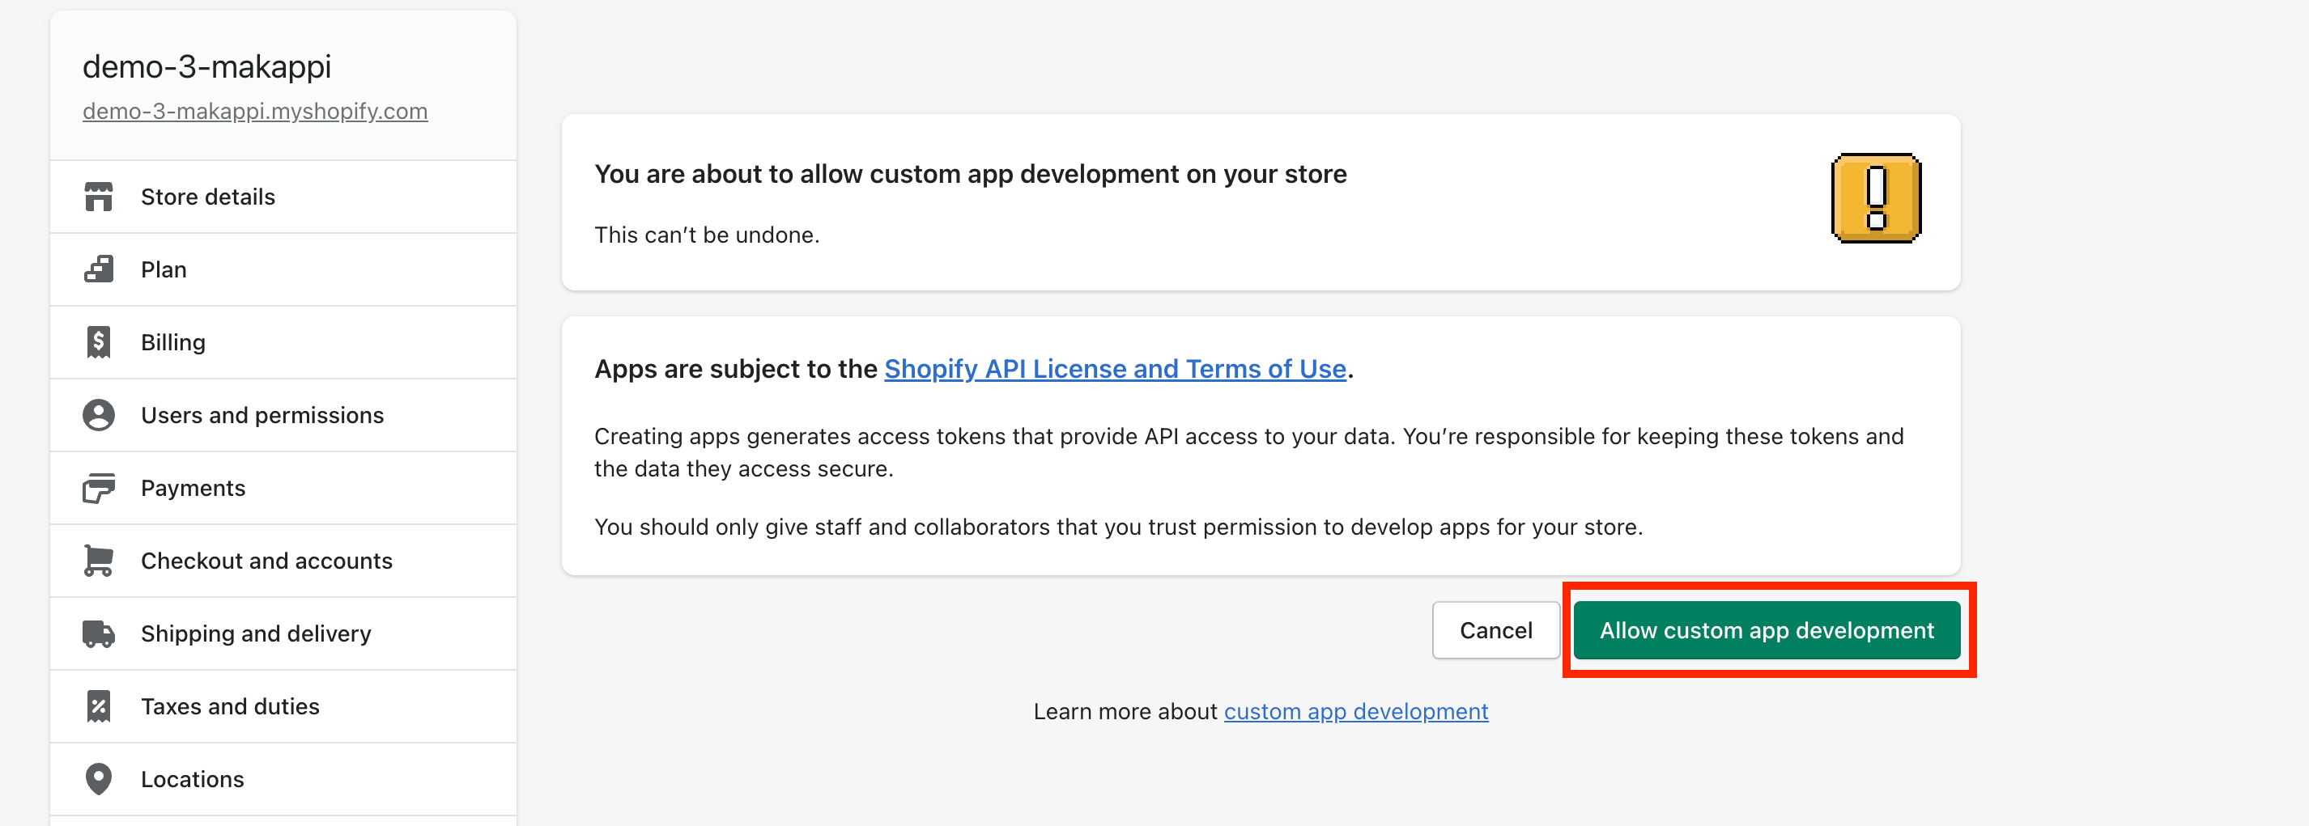
Task: Click the Users and permissions avatar icon
Action: coord(99,415)
